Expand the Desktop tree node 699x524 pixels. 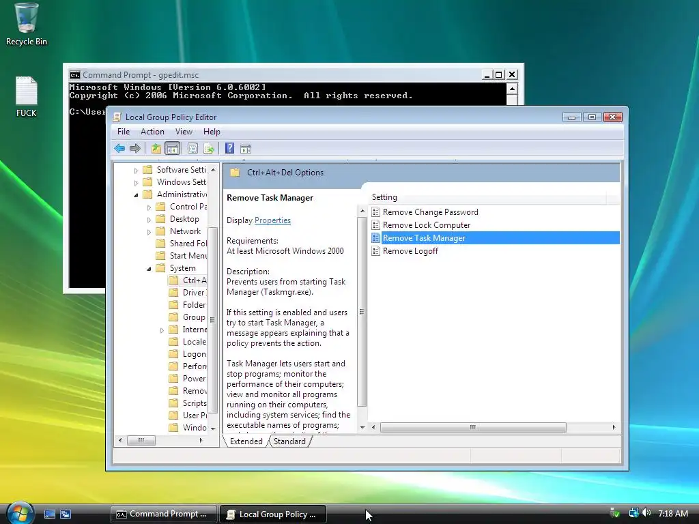click(149, 220)
